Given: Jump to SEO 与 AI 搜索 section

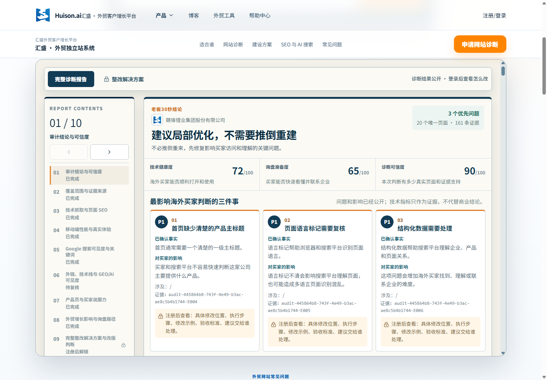Looking at the screenshot, I should (297, 44).
